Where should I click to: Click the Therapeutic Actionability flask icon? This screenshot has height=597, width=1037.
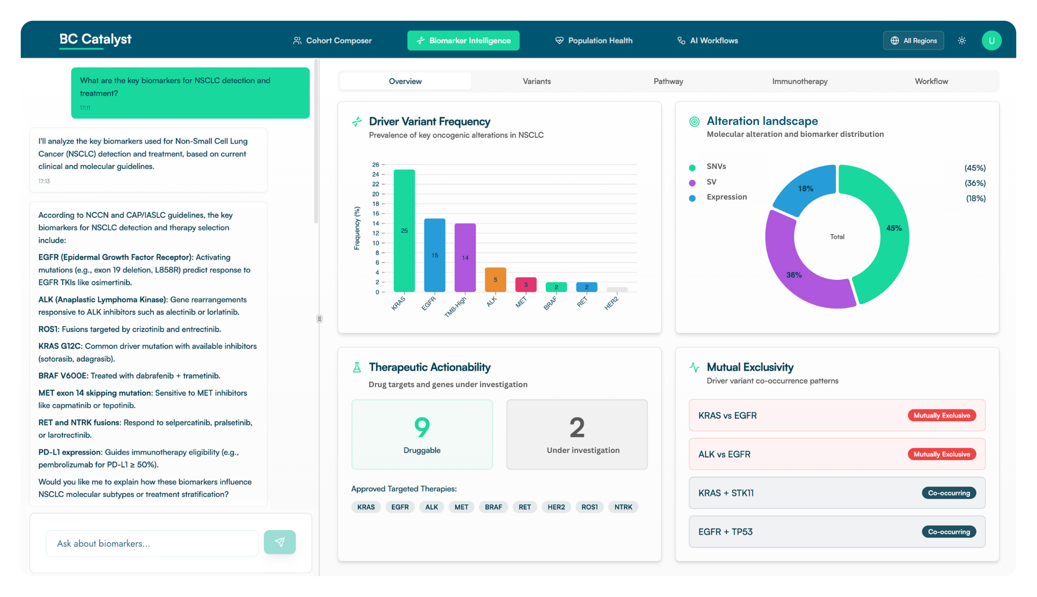357,367
